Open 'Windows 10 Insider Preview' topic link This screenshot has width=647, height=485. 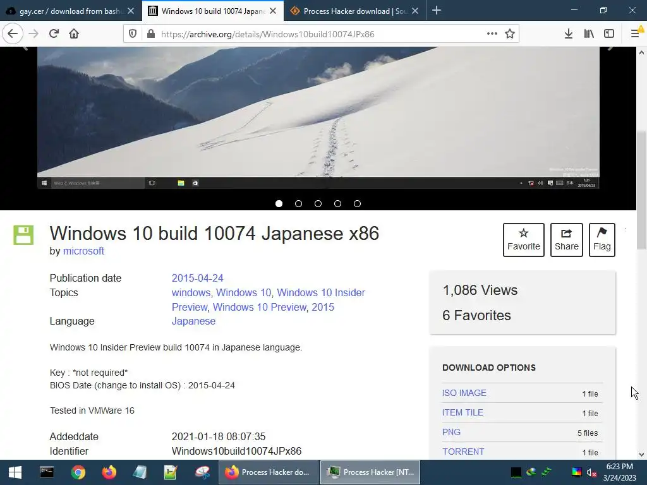point(321,292)
